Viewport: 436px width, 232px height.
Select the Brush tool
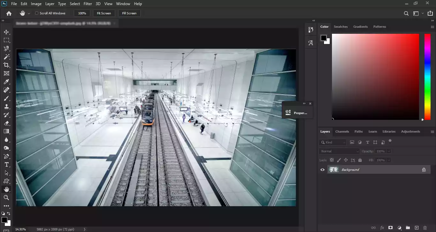[x=6, y=98]
